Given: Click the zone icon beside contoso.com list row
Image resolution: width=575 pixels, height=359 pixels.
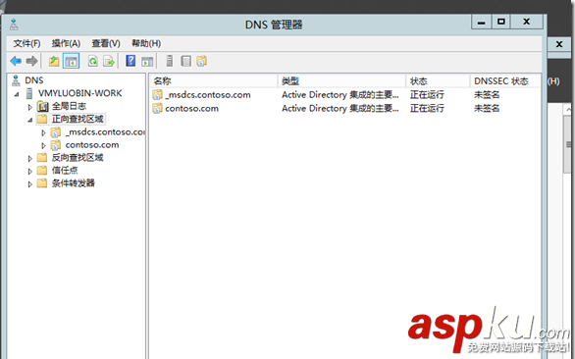Looking at the screenshot, I should pyautogui.click(x=157, y=109).
